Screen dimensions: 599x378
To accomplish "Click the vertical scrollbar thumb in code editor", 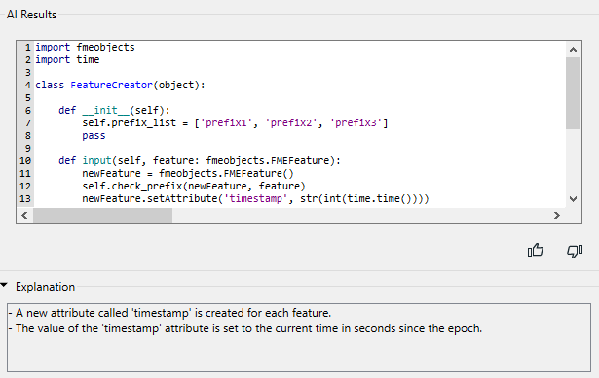I will (573, 93).
